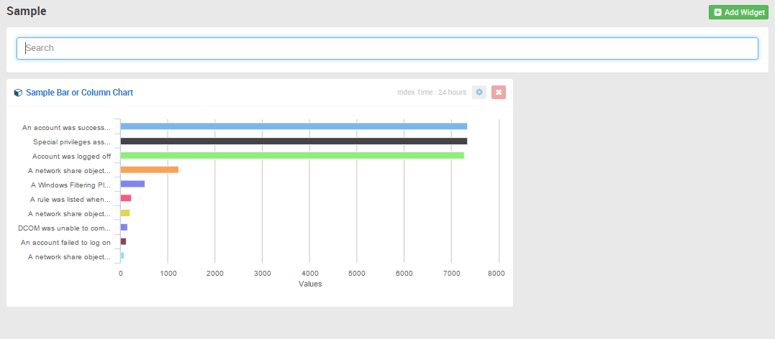This screenshot has width=775, height=339.
Task: Click 'A Windows Filtering Pl...' axis label
Action: point(71,185)
